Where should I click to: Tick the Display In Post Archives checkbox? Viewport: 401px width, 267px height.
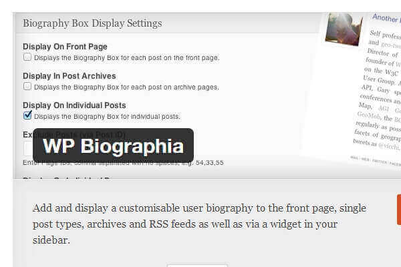pos(27,86)
